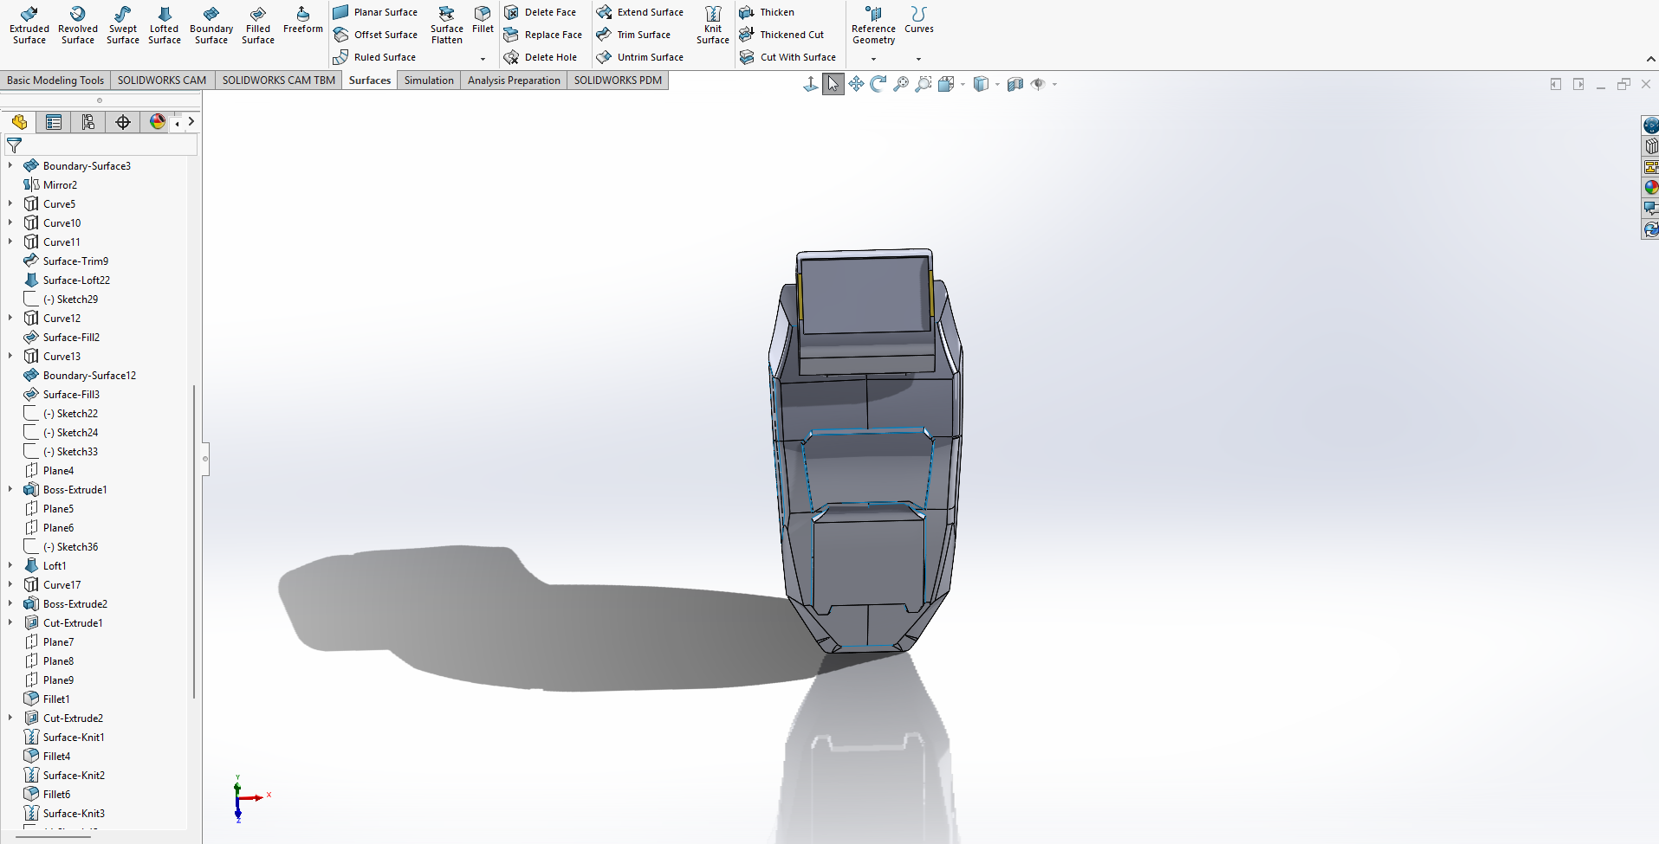Click the feature tree filter field
Viewport: 1659px width, 844px height.
pos(100,145)
